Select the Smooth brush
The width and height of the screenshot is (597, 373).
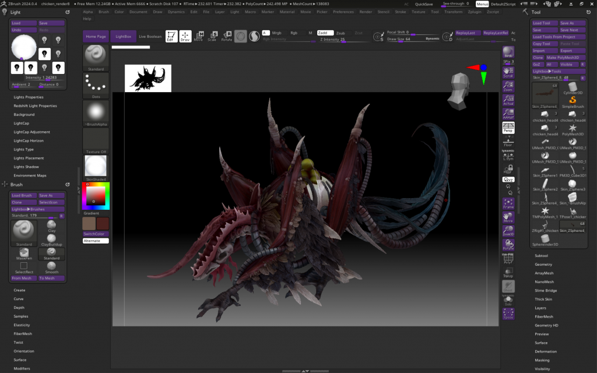[51, 268]
